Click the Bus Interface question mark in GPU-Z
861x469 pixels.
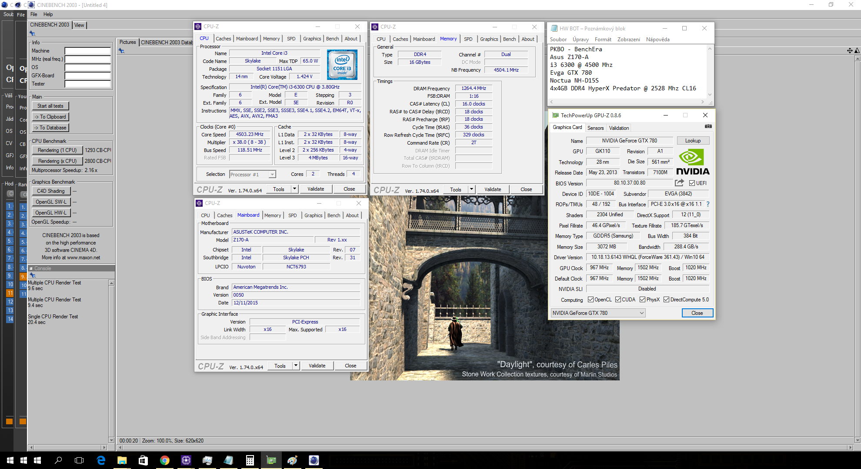point(708,204)
